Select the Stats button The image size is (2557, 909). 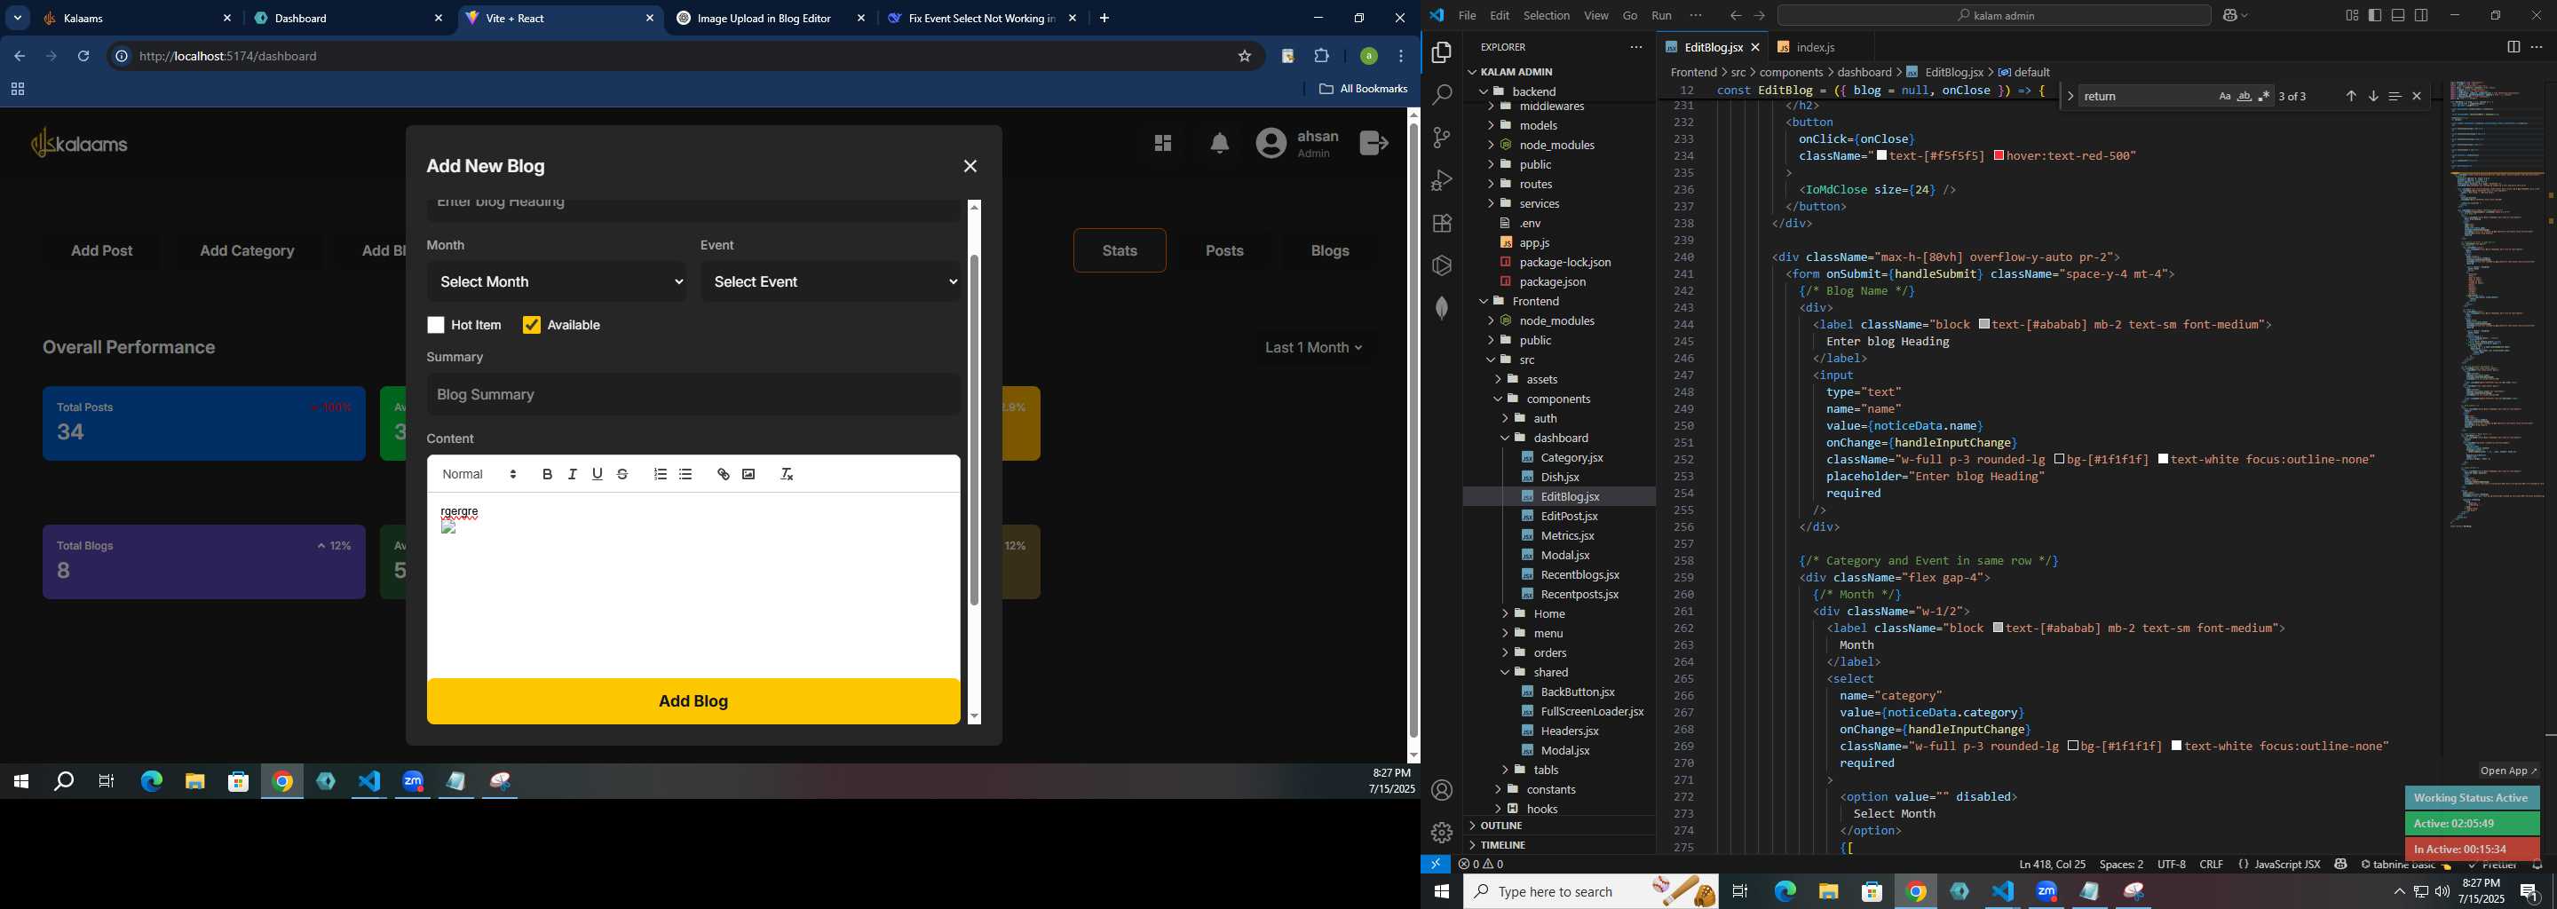(1120, 251)
